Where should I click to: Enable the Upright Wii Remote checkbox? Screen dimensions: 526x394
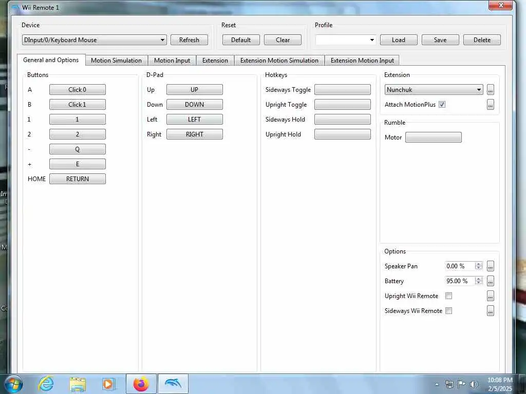click(448, 296)
